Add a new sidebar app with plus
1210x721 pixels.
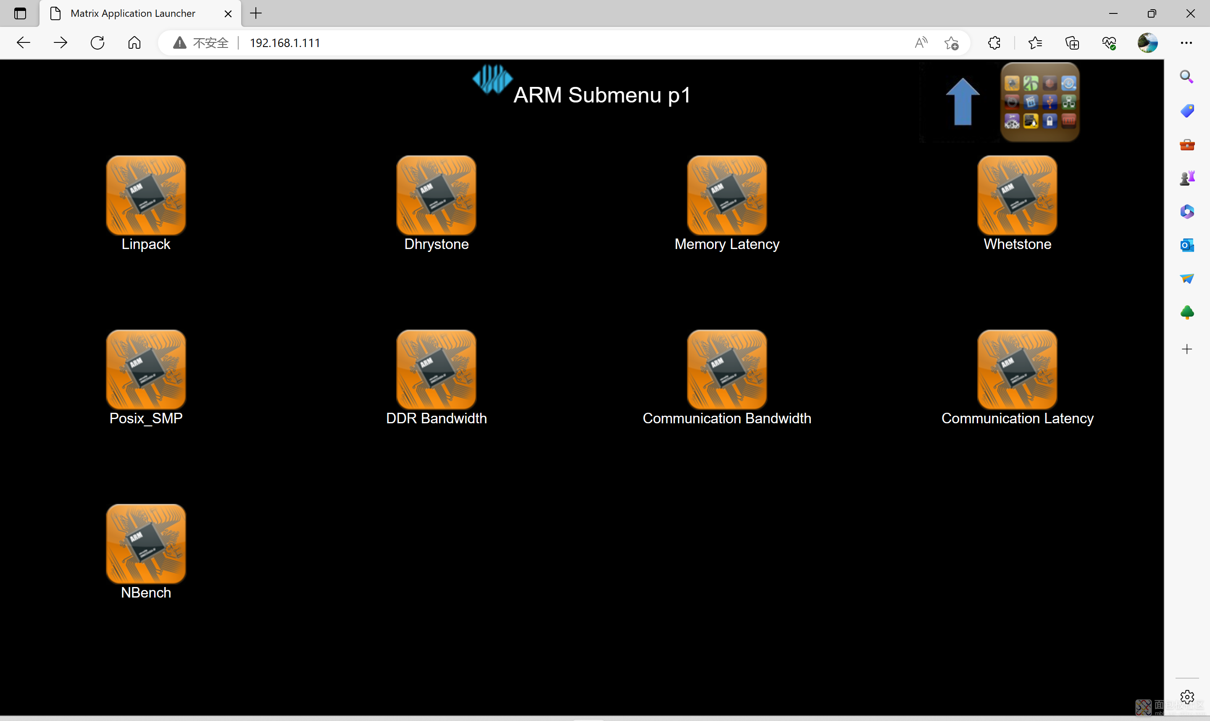pos(1186,349)
